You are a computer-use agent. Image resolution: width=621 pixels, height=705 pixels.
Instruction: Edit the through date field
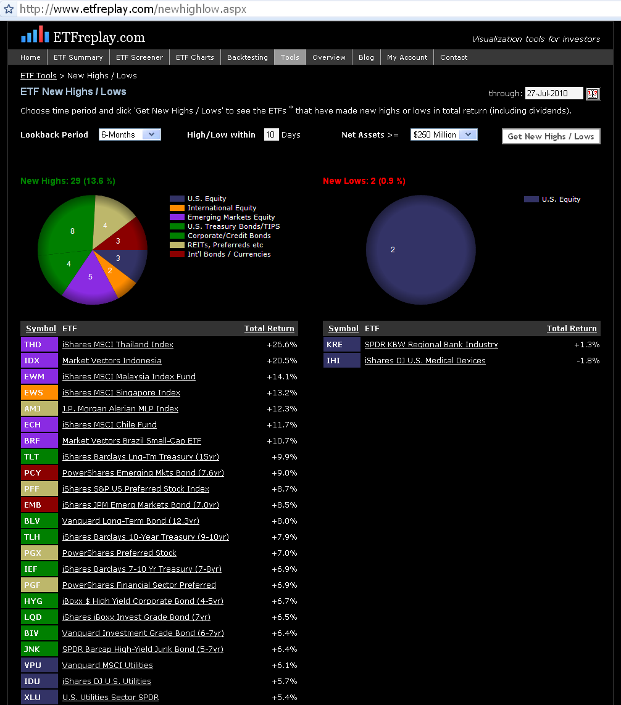(x=554, y=94)
